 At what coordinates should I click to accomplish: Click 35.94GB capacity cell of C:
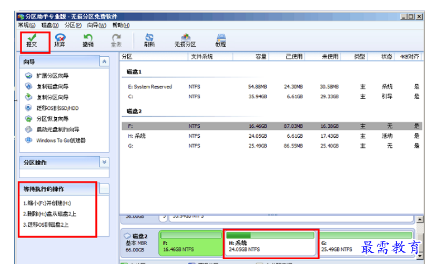258,96
